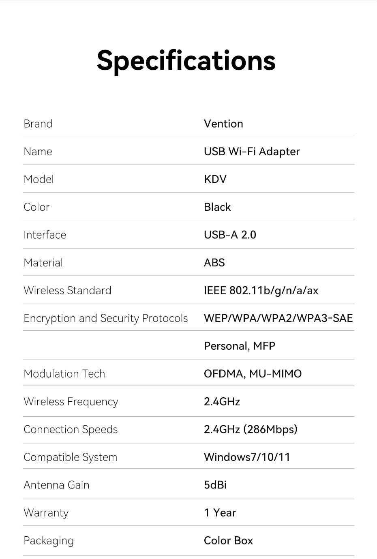This screenshot has height=559, width=377.
Task: Click the Wireless Frequency label
Action: pyautogui.click(x=71, y=402)
